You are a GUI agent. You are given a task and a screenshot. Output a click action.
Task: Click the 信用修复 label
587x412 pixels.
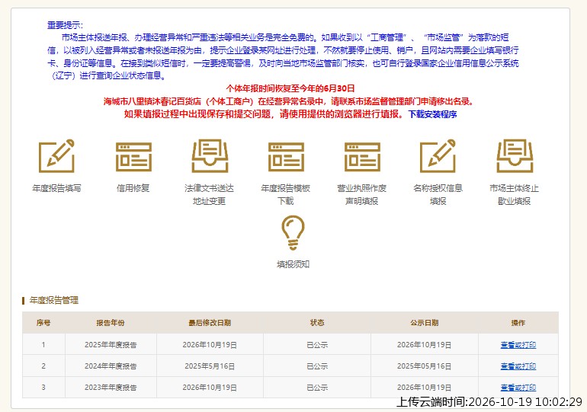point(133,188)
